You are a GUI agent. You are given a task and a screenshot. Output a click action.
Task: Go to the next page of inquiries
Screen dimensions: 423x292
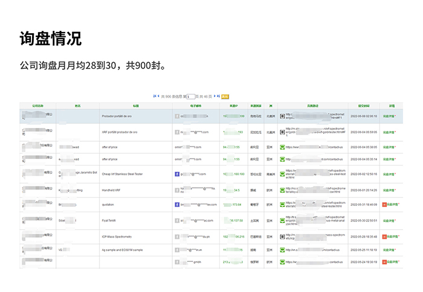point(215,96)
